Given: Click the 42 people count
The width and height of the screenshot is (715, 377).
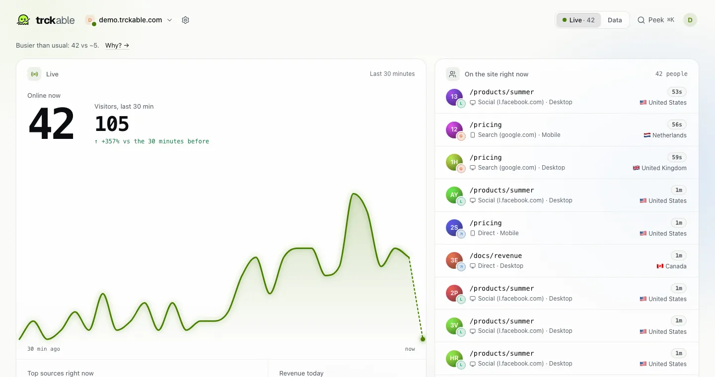Looking at the screenshot, I should 671,74.
